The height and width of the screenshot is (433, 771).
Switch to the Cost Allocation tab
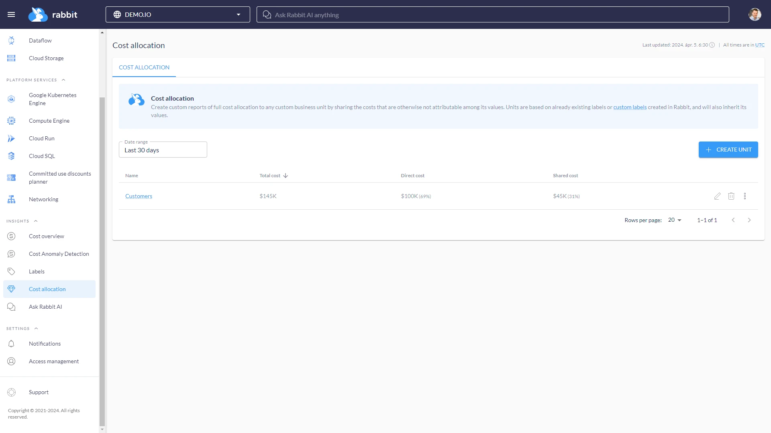tap(144, 67)
